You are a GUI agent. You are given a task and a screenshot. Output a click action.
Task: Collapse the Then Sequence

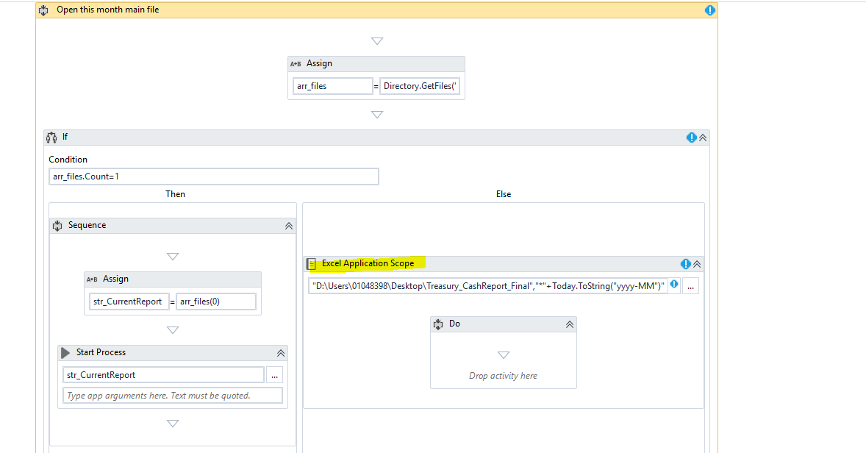(288, 225)
